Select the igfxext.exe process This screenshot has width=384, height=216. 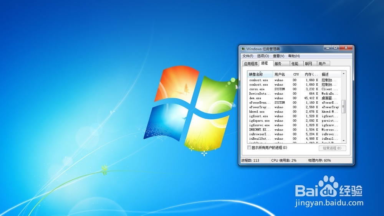point(258,116)
